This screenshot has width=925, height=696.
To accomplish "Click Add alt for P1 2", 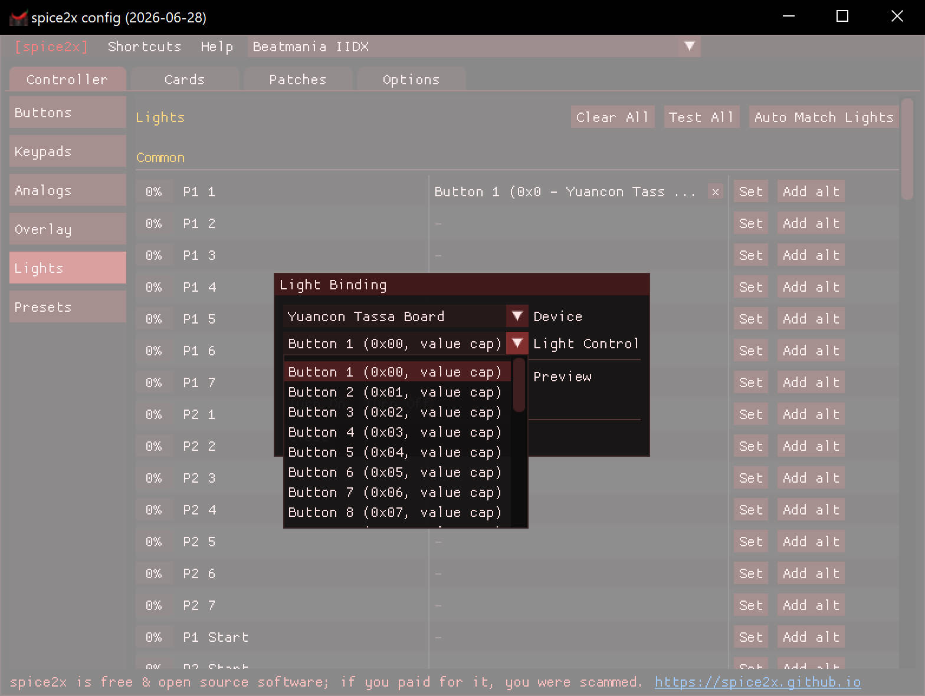I will coord(811,223).
